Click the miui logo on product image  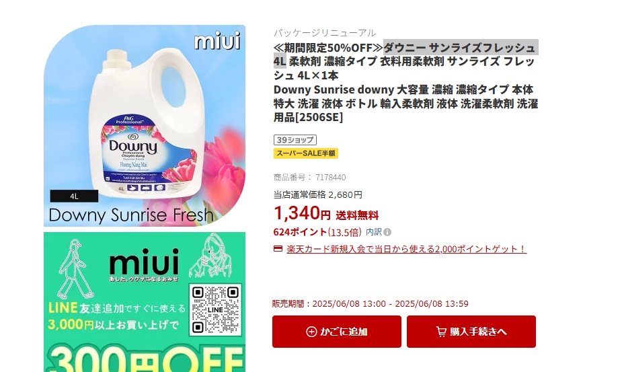[x=217, y=41]
